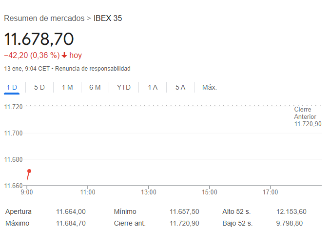Viewport: 330px width, 229px height.
Task: Select the Máx. time range tab
Action: click(x=210, y=87)
